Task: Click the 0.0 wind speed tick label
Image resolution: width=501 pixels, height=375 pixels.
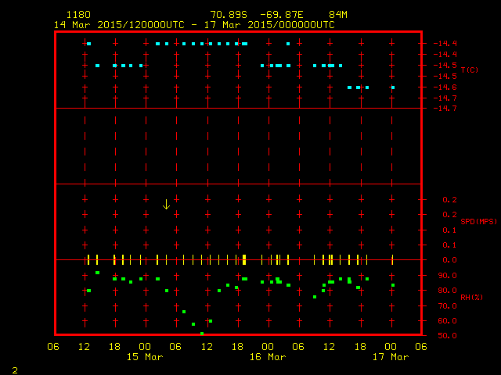Action: point(448,260)
